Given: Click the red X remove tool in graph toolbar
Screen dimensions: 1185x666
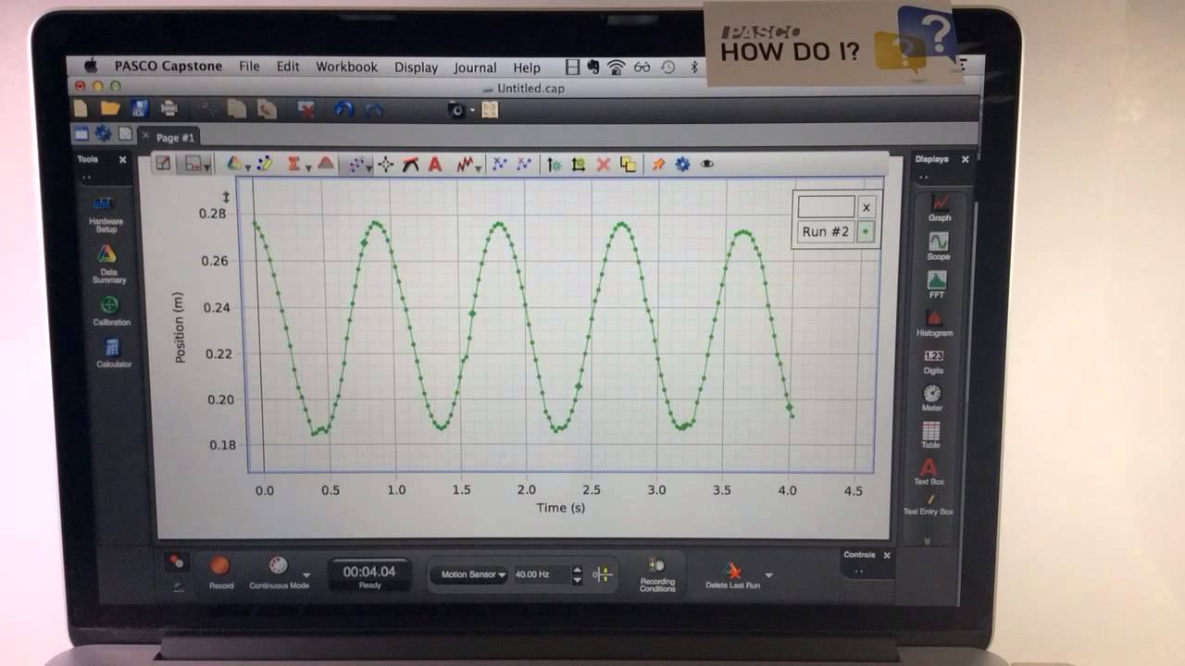Looking at the screenshot, I should point(603,164).
